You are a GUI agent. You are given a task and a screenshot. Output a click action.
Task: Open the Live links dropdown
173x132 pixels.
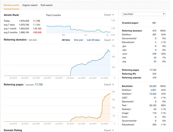pos(144,14)
